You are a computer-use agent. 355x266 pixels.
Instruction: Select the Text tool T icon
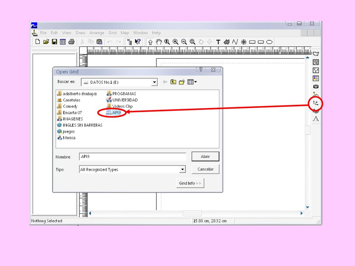coord(218,42)
